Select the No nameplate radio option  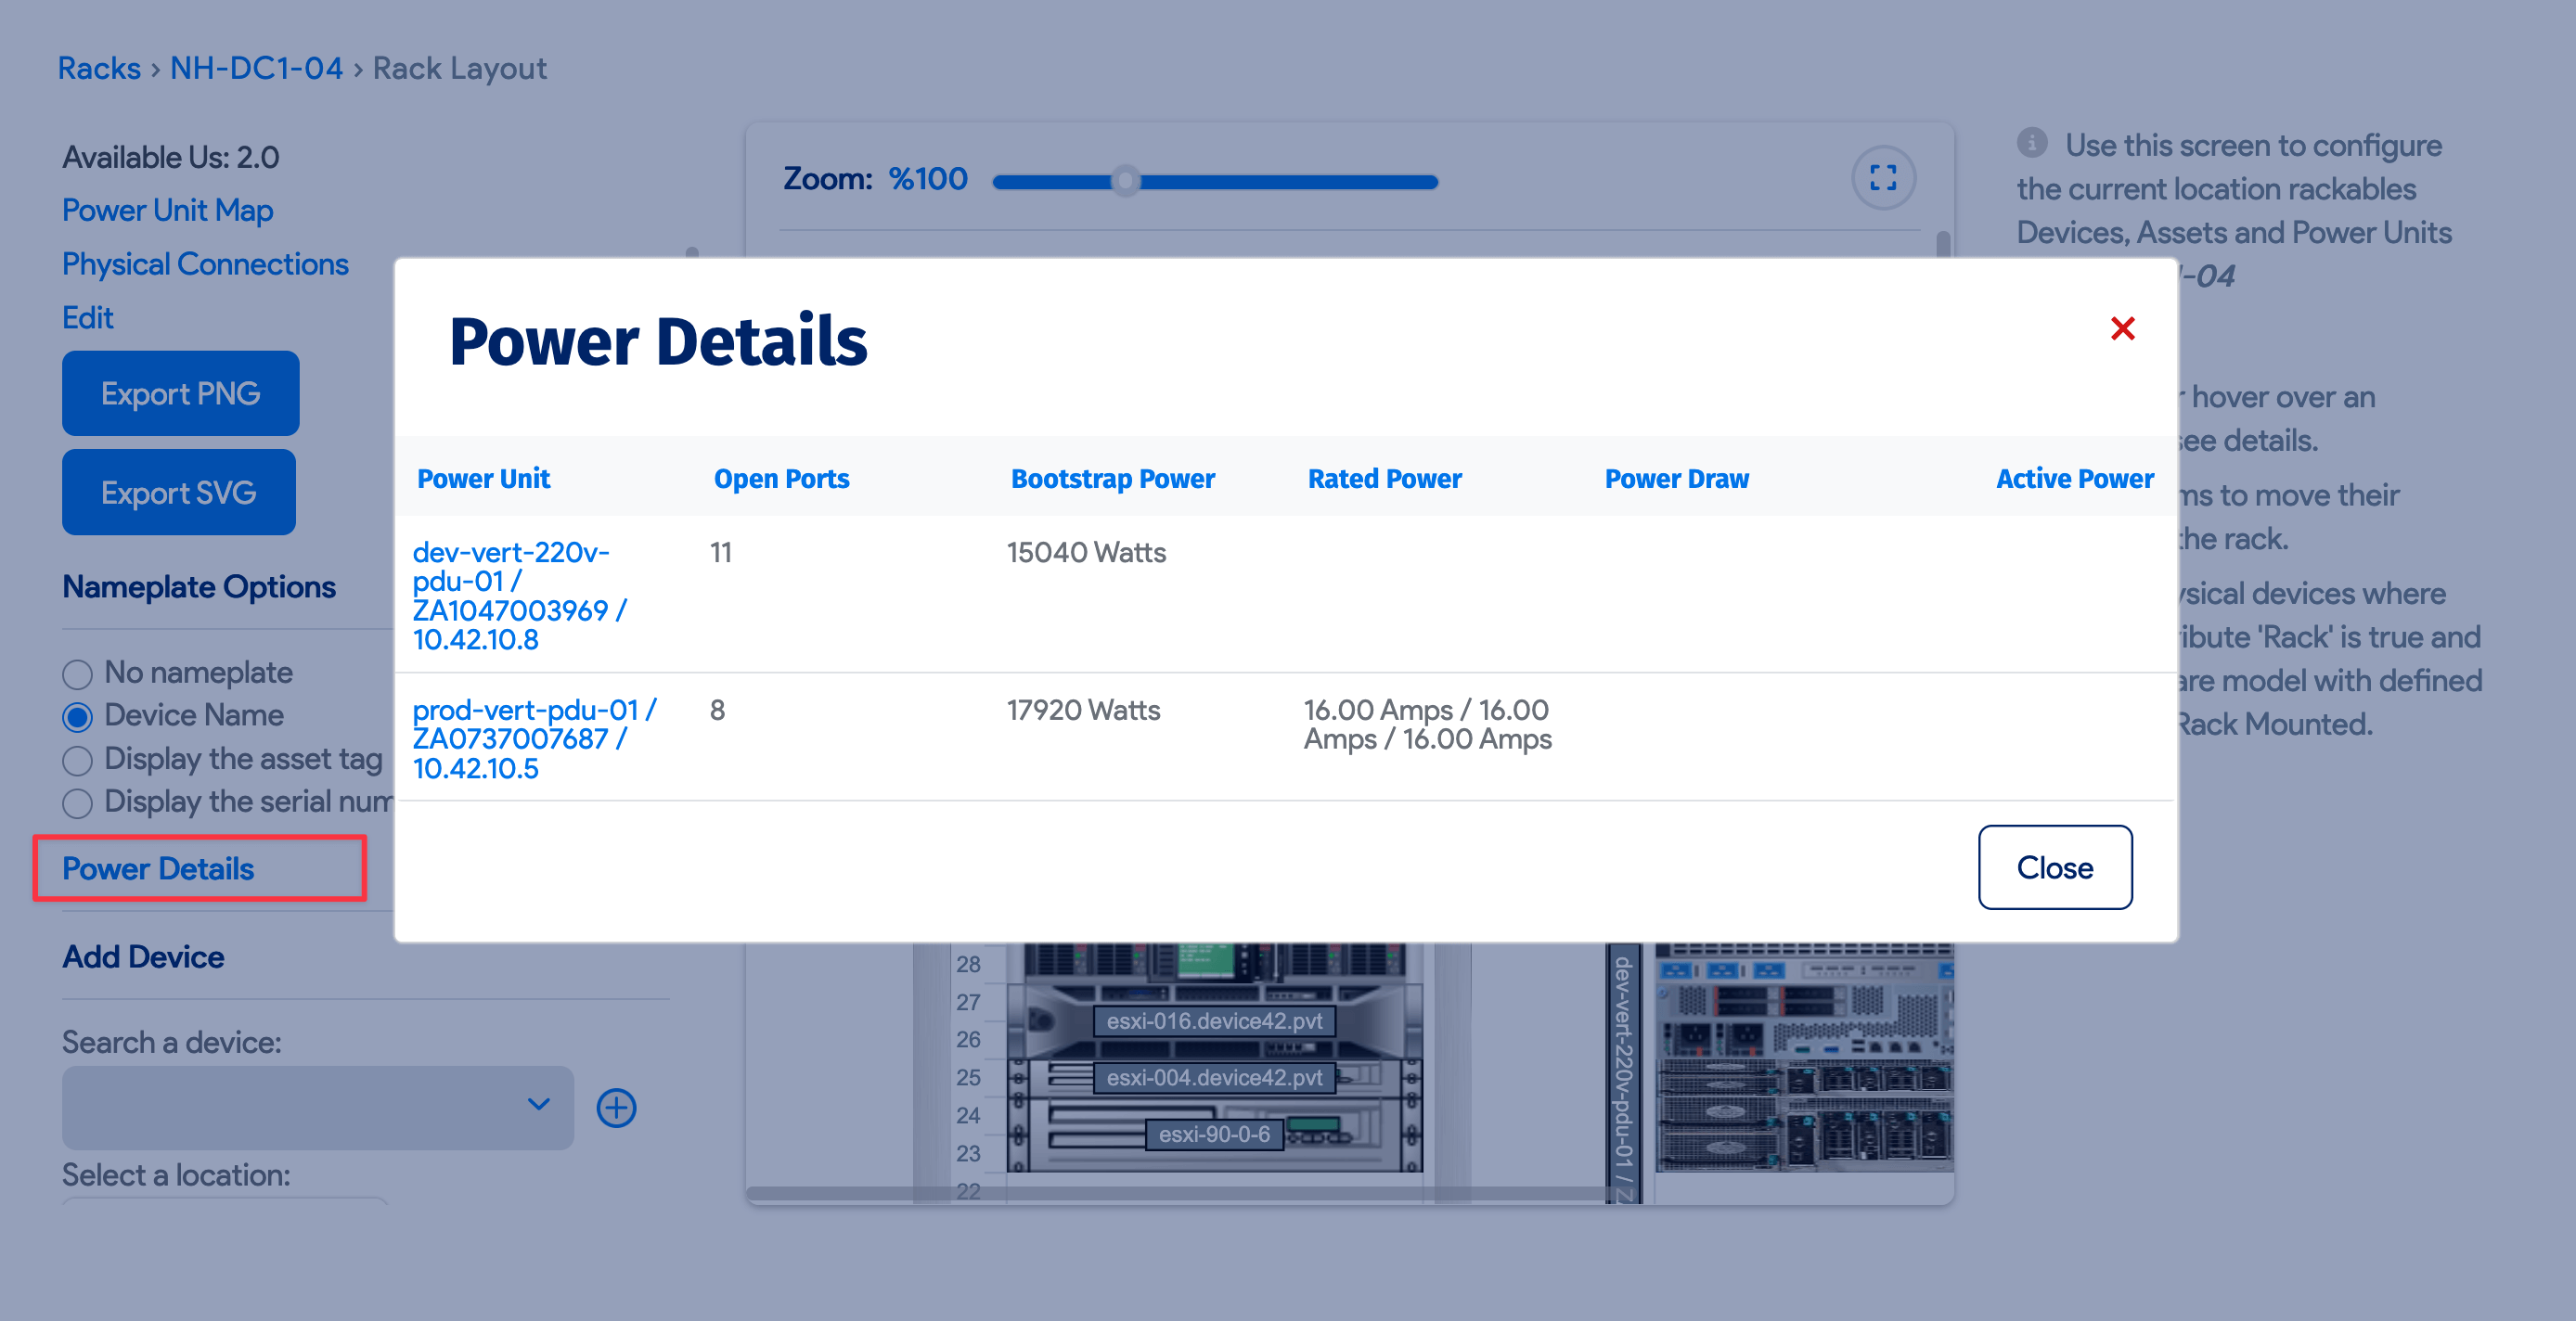pos(77,674)
